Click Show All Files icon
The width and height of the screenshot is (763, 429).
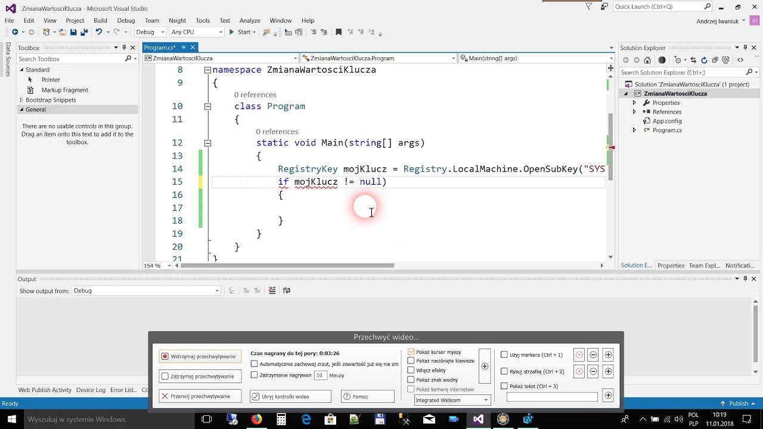725,60
